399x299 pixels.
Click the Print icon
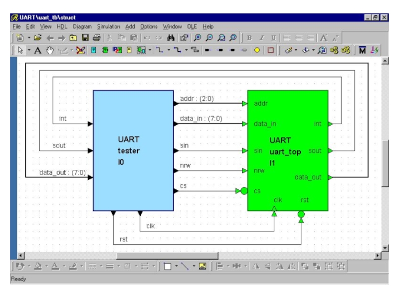click(x=96, y=37)
